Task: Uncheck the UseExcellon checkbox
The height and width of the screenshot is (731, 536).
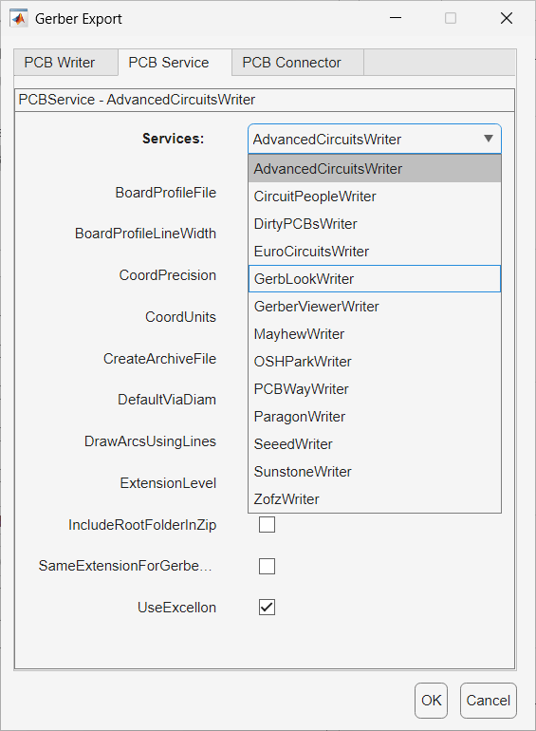Action: (x=267, y=607)
